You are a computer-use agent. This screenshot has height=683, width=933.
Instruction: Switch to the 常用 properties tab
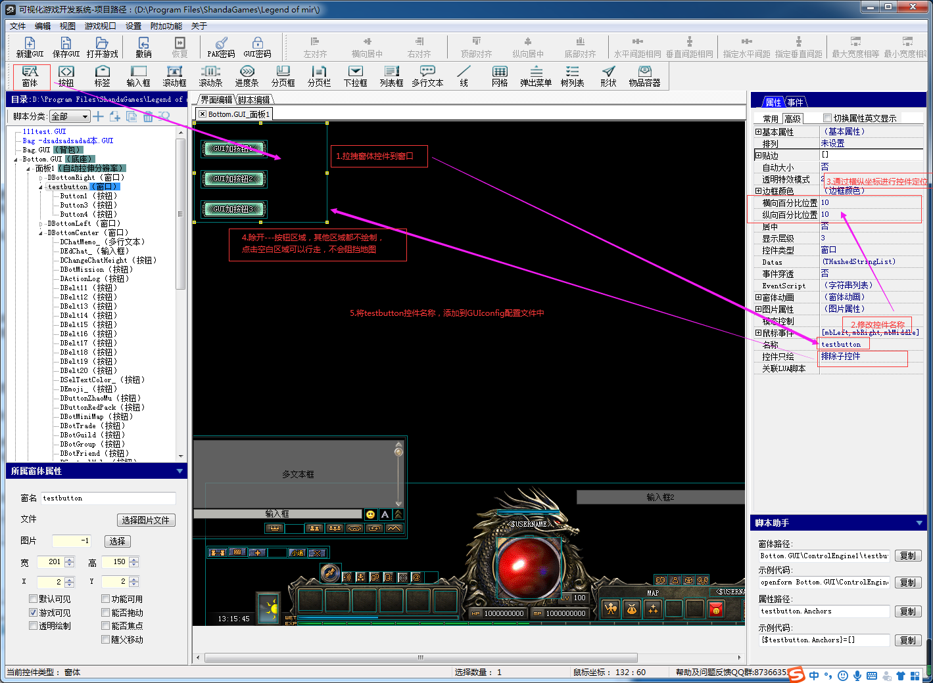[x=771, y=119]
